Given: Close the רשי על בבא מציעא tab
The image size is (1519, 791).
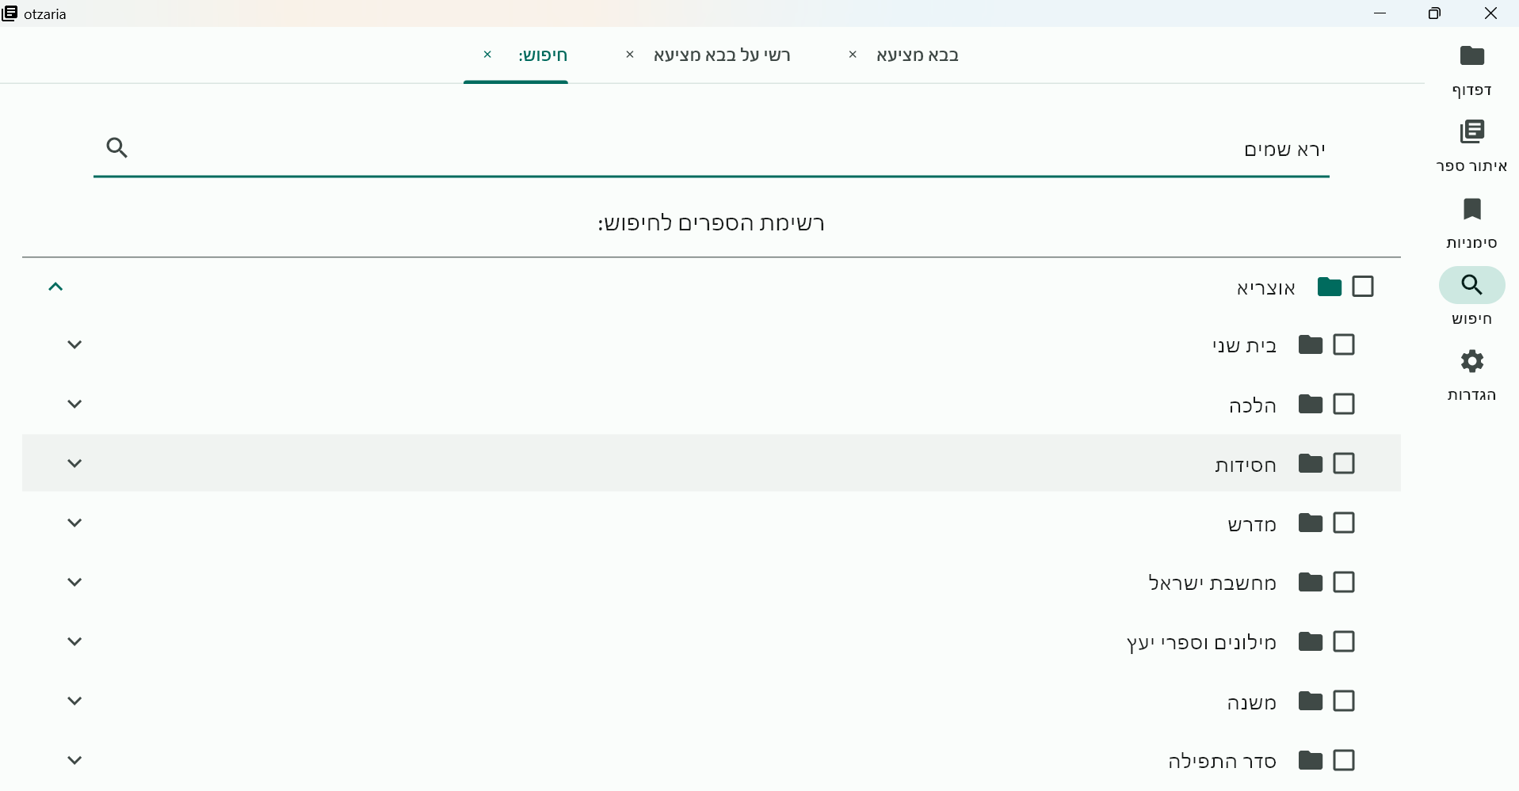Looking at the screenshot, I should [630, 55].
